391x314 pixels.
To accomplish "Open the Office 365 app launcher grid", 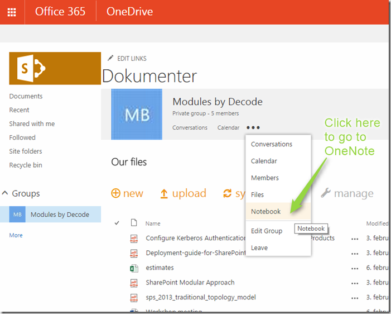I will coord(12,12).
